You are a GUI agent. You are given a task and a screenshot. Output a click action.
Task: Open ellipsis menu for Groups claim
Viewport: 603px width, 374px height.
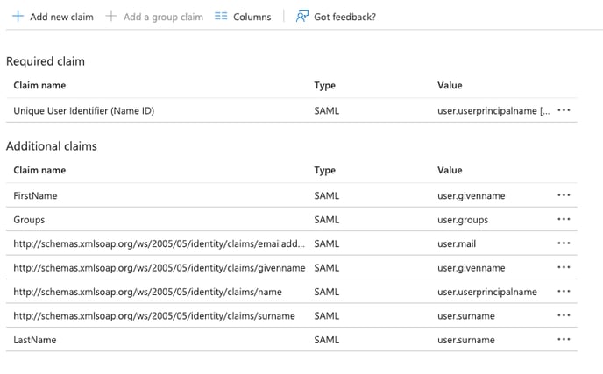click(564, 220)
